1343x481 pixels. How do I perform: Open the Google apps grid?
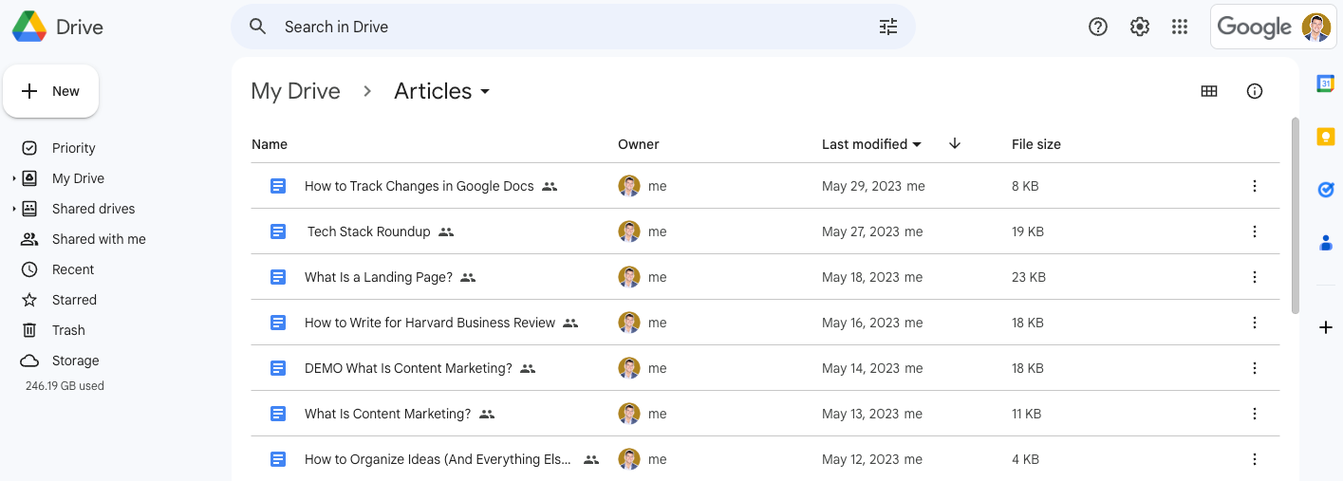pos(1180,27)
